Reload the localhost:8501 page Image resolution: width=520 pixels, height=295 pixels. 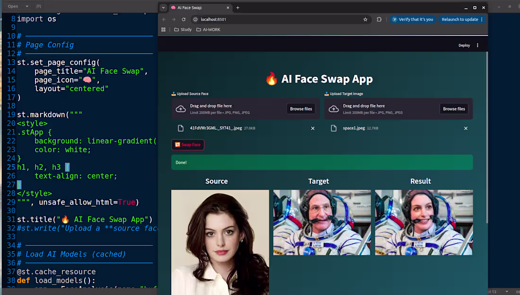click(x=184, y=19)
